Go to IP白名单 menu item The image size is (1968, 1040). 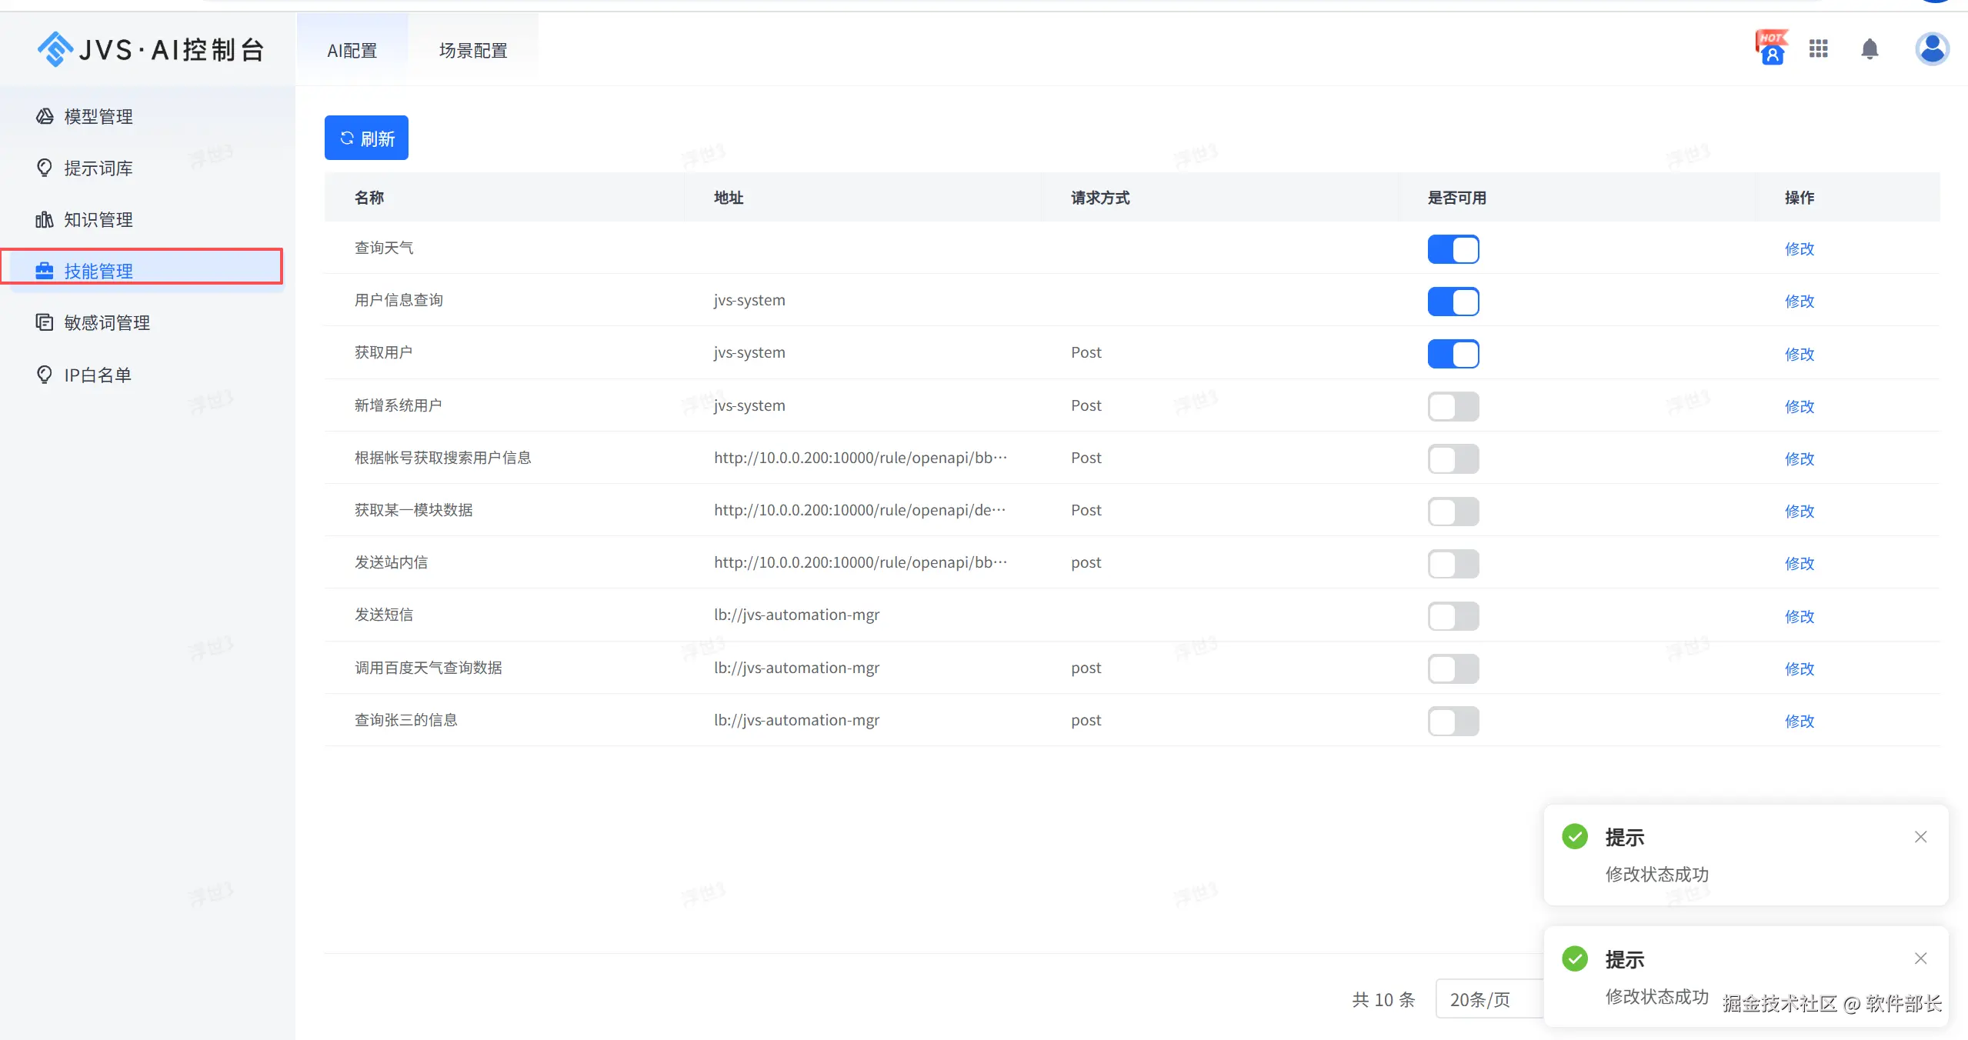coord(97,375)
